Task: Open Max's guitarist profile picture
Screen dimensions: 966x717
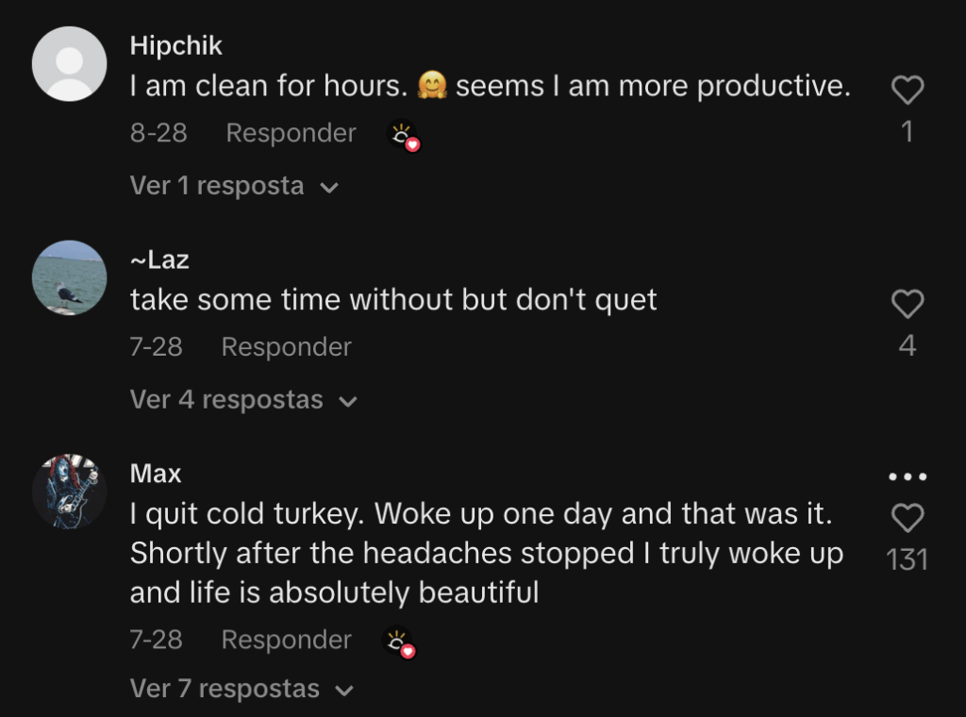Action: point(69,492)
